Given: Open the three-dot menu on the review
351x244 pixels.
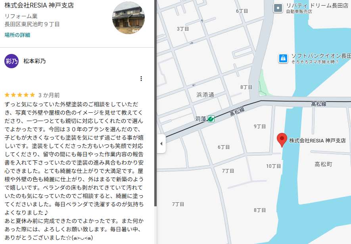Looking at the screenshot, I should (x=141, y=79).
